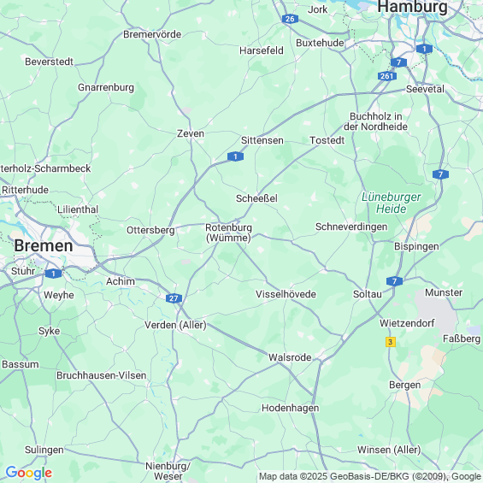Click the A7 shield near Soltau
Image resolution: width=483 pixels, height=483 pixels.
[394, 281]
